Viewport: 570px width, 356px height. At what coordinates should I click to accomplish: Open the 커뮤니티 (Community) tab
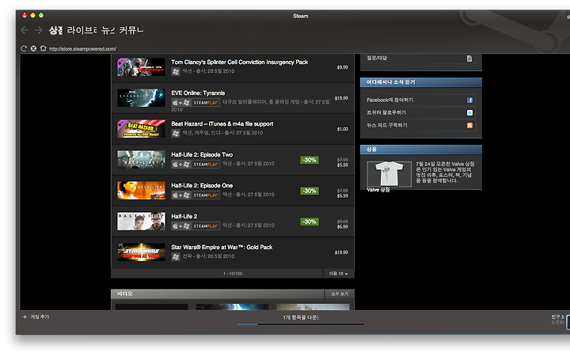(x=131, y=30)
